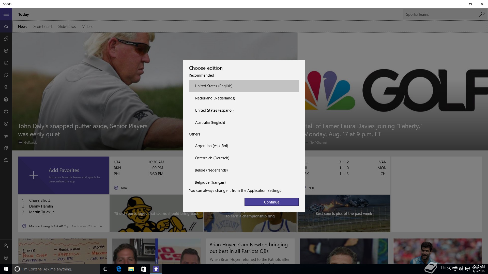Launch Microsoft Edge from the taskbar
Image resolution: width=488 pixels, height=274 pixels.
(119, 269)
